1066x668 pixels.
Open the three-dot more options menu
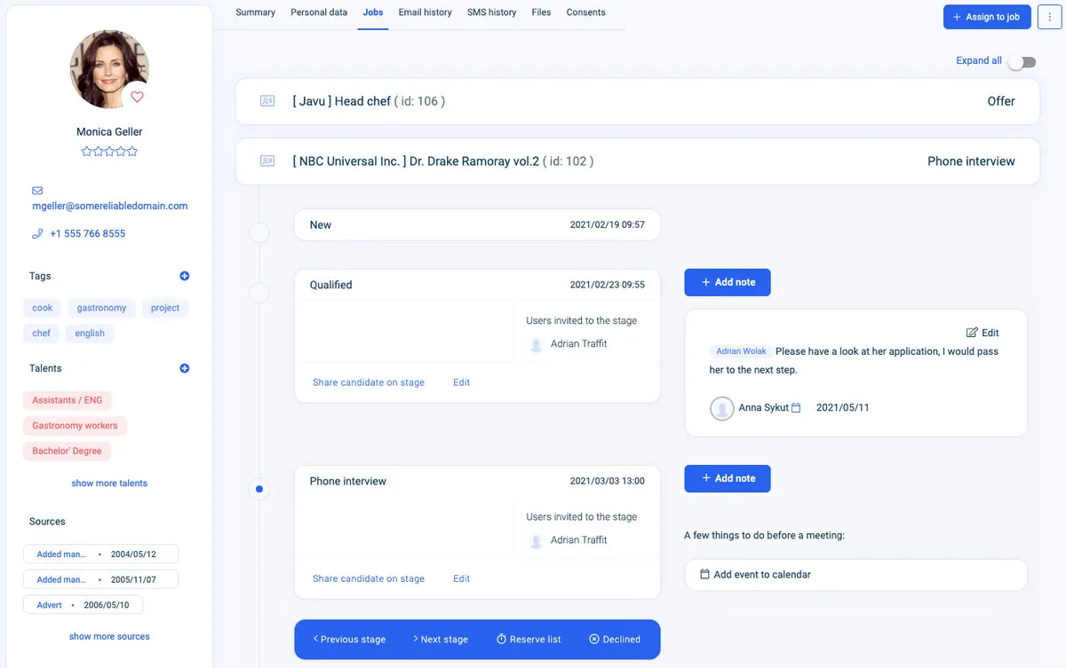point(1050,17)
